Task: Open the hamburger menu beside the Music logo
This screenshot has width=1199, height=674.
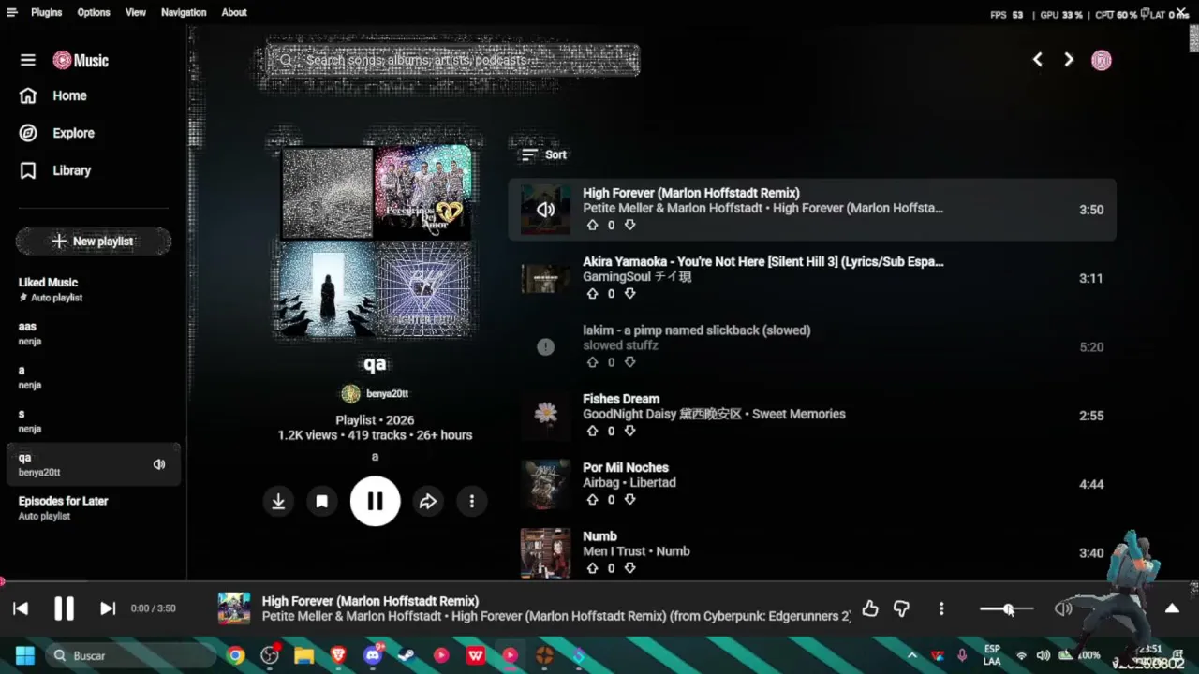Action: 28,60
